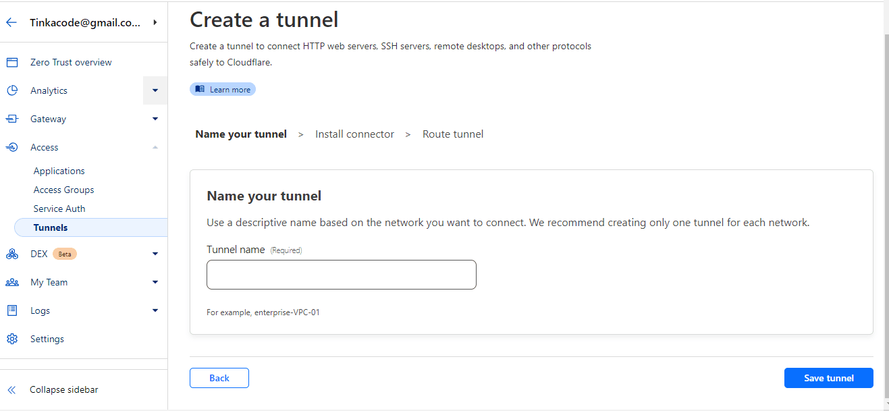Viewport: 889px width, 411px height.
Task: Open the account switcher arrow next to Tinkacode email
Action: 155,22
